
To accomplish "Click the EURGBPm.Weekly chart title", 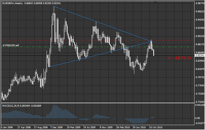I will [12, 3].
